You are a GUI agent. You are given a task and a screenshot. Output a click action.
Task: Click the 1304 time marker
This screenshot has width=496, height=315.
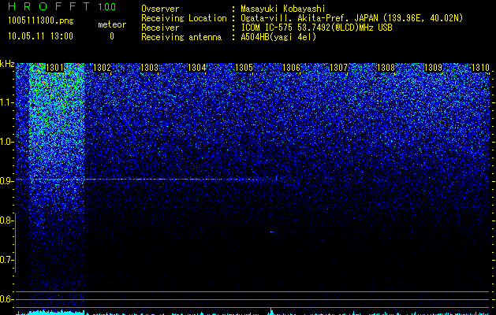click(197, 68)
